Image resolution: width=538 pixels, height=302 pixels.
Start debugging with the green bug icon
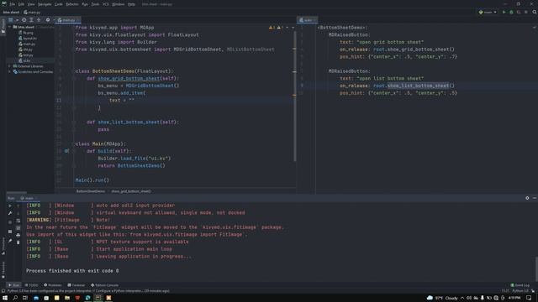511,12
